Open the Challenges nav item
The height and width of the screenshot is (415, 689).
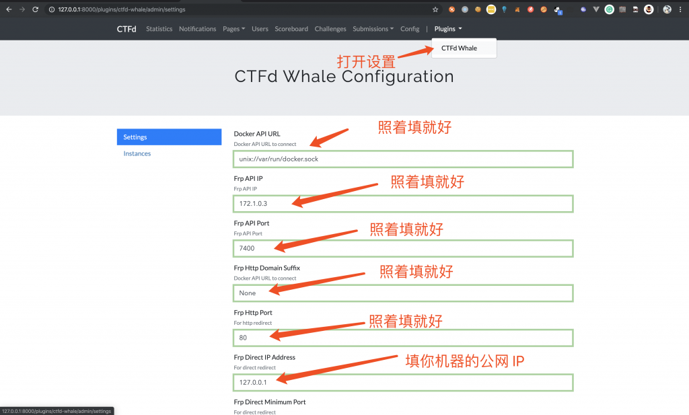pyautogui.click(x=330, y=29)
